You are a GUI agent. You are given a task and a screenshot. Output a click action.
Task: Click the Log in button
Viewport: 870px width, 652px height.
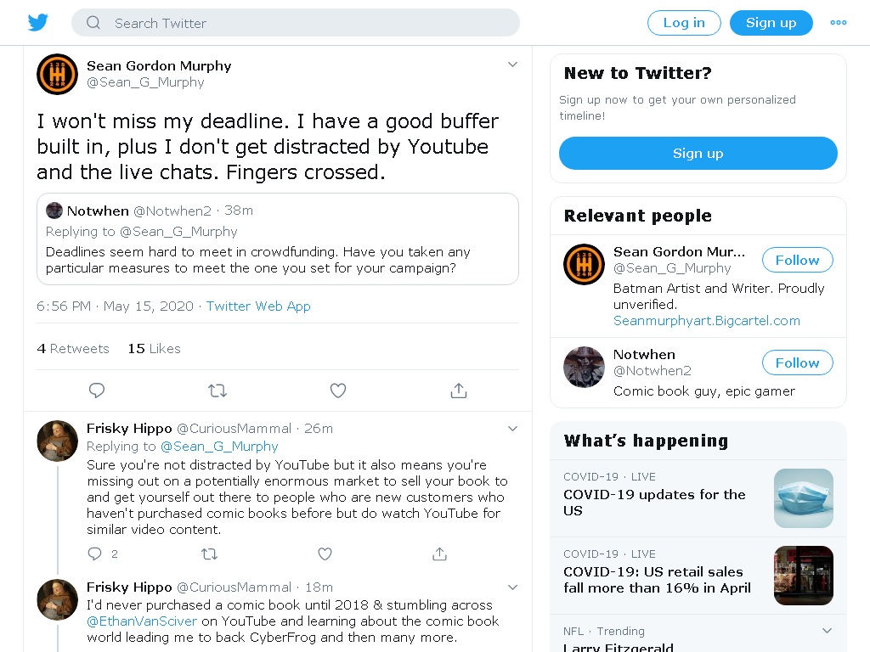click(684, 23)
